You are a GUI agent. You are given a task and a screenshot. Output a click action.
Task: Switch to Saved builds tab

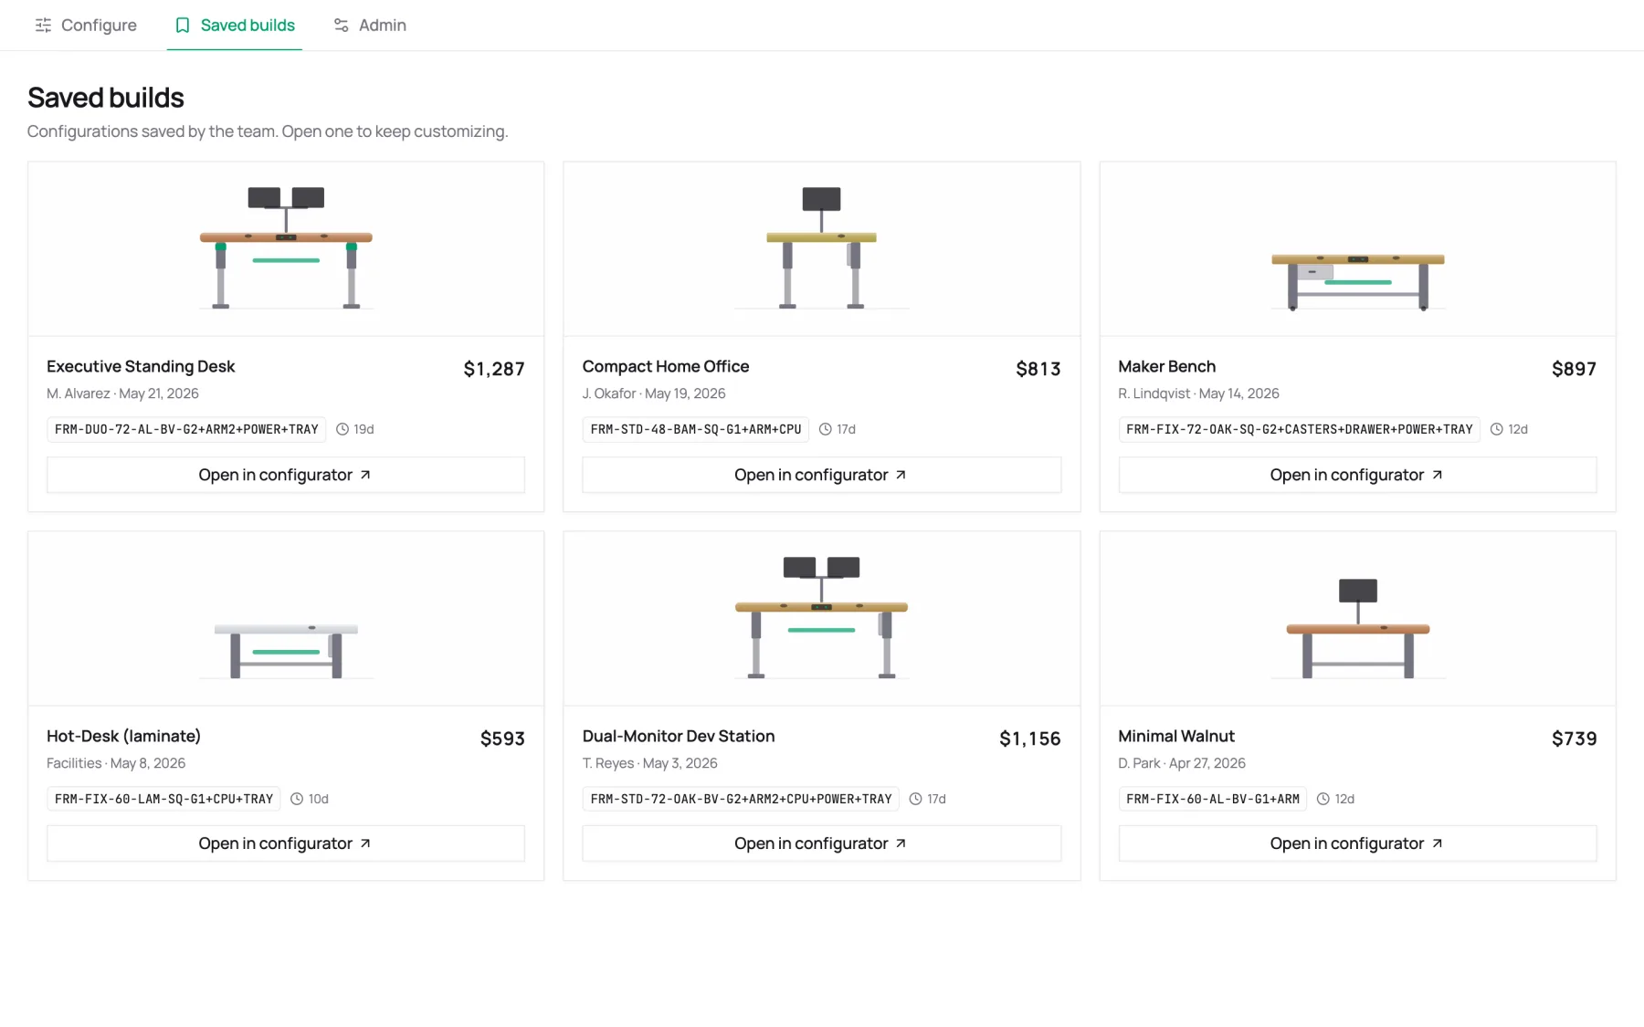pos(235,26)
